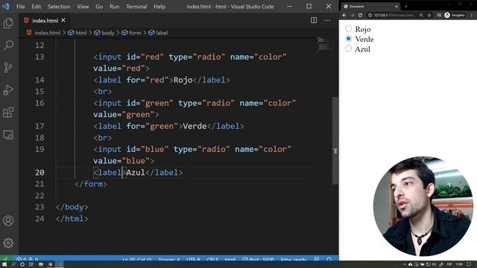Select the Verde radio button
477x268 pixels.
(348, 39)
